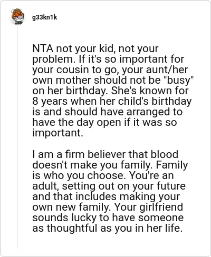Click the word "NTA" starting the comment
Screen dimensions: 211x257
pos(43,48)
